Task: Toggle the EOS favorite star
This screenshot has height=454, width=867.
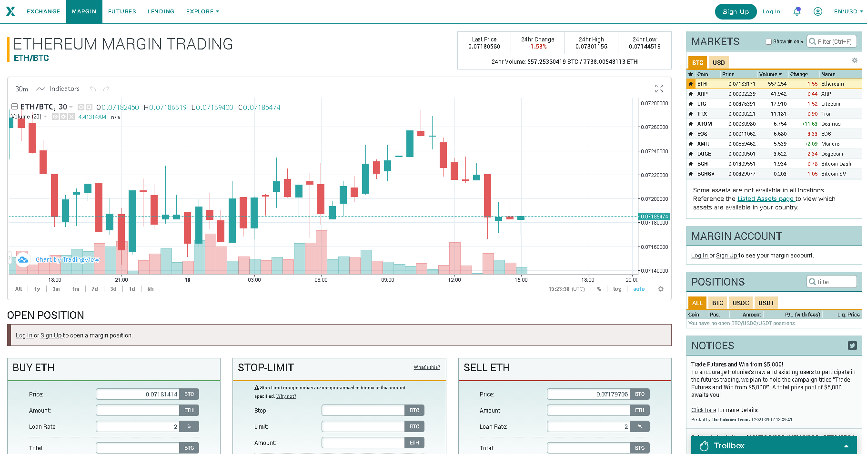Action: [691, 134]
